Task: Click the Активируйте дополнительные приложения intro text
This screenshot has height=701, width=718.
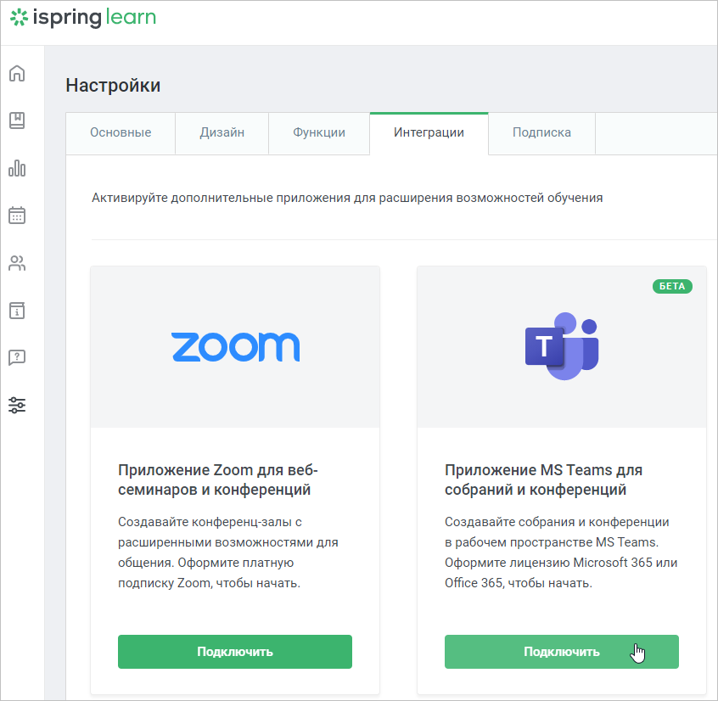Action: (x=347, y=198)
